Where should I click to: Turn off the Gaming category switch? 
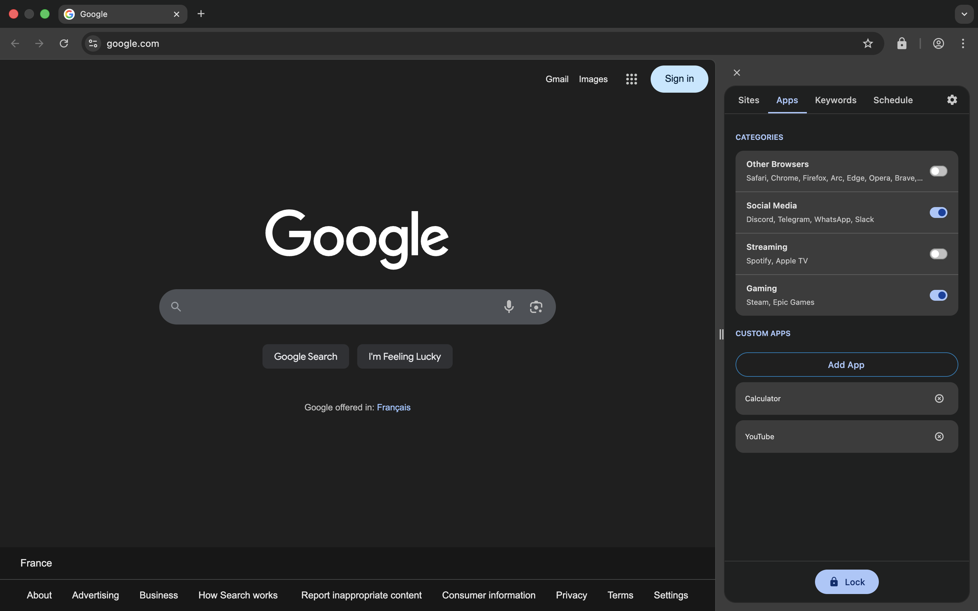click(x=938, y=295)
